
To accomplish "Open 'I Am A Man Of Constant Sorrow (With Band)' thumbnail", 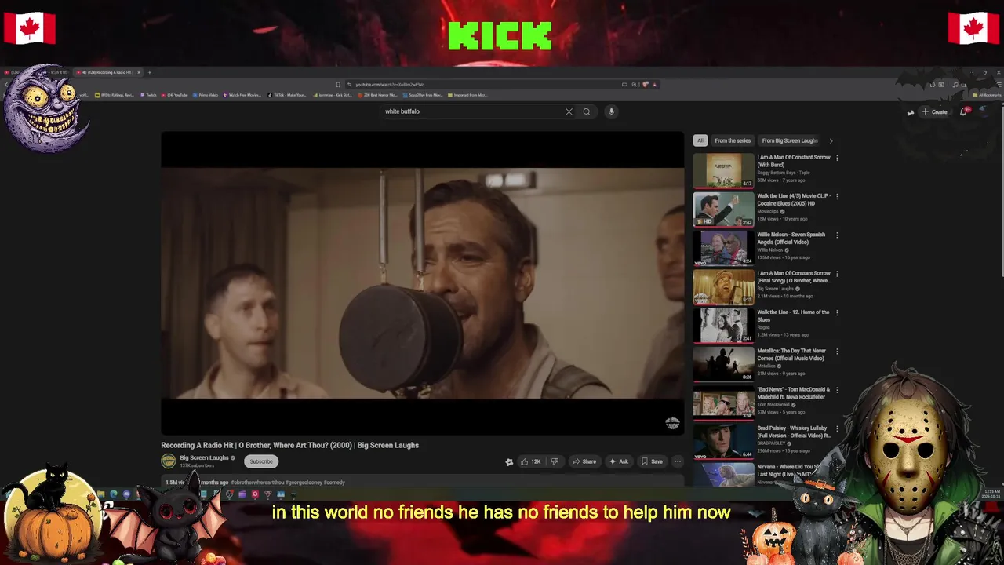I will [x=723, y=170].
